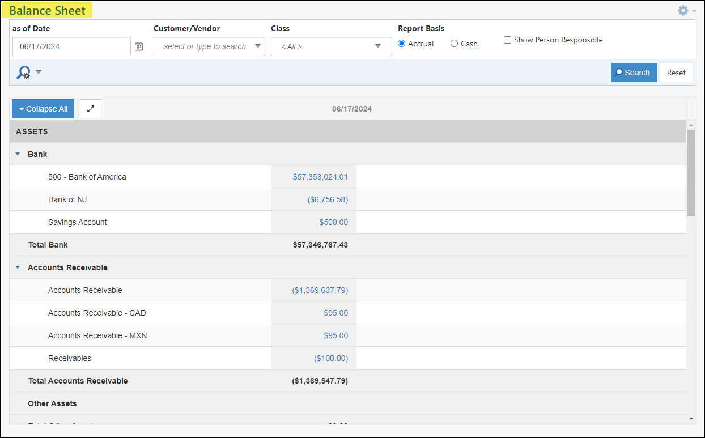Click the Balance Sheet page title
The height and width of the screenshot is (438, 705).
coord(48,11)
